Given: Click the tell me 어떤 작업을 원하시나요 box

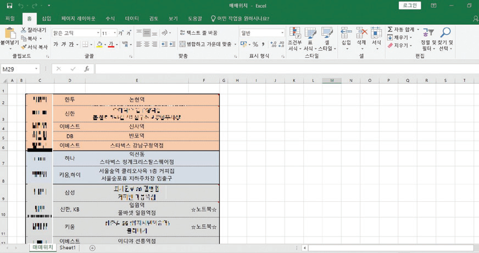Looking at the screenshot, I should click(240, 19).
